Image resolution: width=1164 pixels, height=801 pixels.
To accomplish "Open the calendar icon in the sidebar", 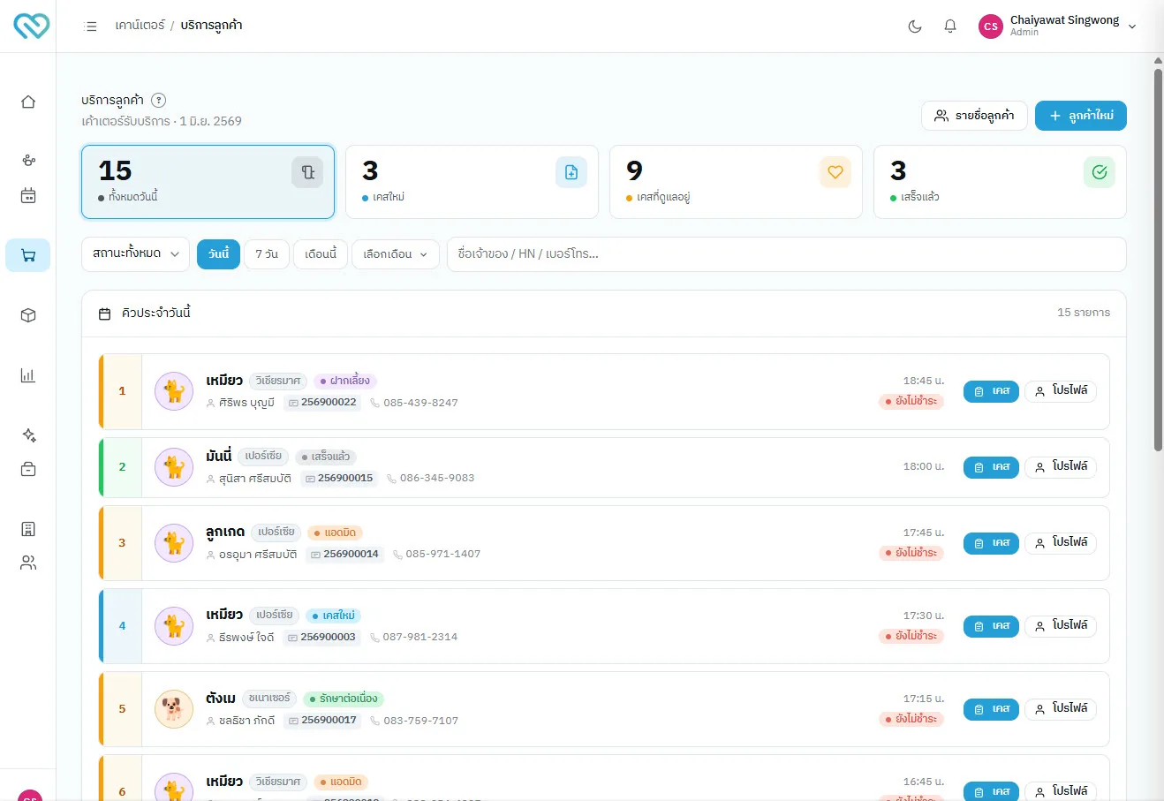I will point(28,195).
